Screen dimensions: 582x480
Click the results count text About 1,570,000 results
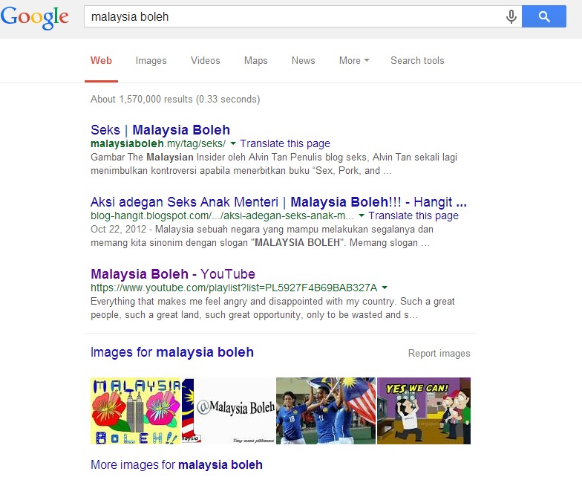(175, 100)
